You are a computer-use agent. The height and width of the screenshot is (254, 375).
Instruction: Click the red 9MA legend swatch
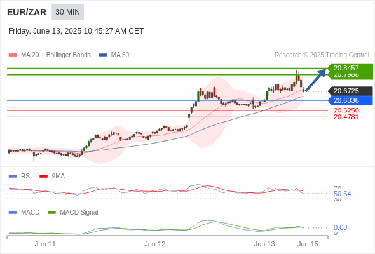pyautogui.click(x=43, y=176)
